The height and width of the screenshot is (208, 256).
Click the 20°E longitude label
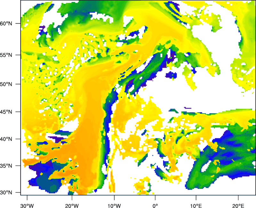[238, 206]
